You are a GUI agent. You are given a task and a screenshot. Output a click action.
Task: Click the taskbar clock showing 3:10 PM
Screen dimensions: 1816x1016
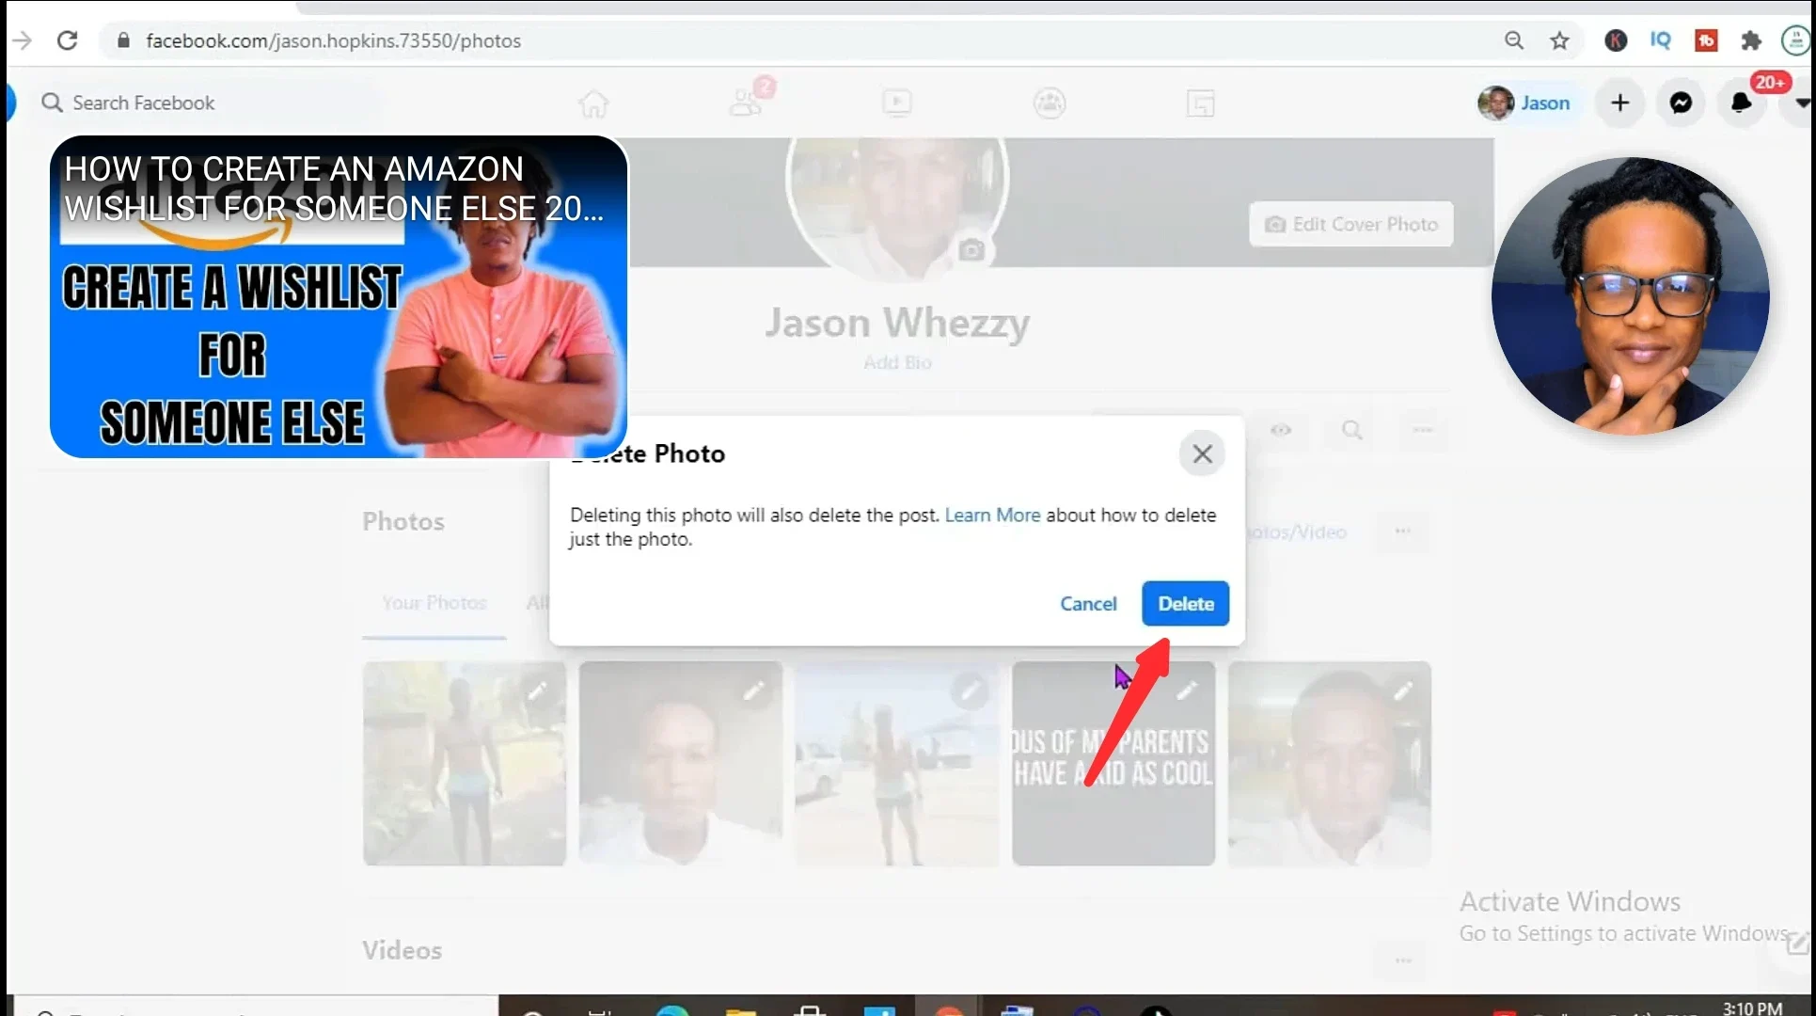[1751, 1008]
